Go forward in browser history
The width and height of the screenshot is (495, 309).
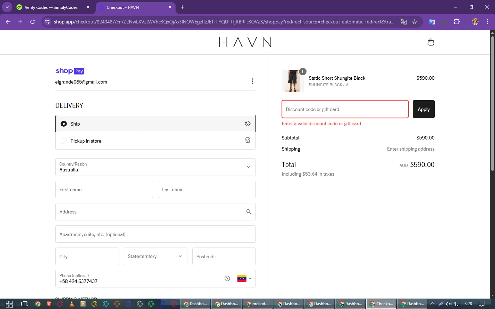coord(20,22)
